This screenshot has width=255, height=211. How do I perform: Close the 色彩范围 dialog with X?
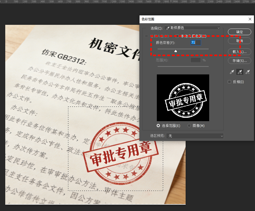point(250,19)
